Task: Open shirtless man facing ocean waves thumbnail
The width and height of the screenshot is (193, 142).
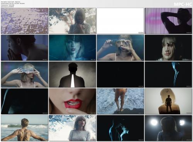Action: click(x=25, y=128)
